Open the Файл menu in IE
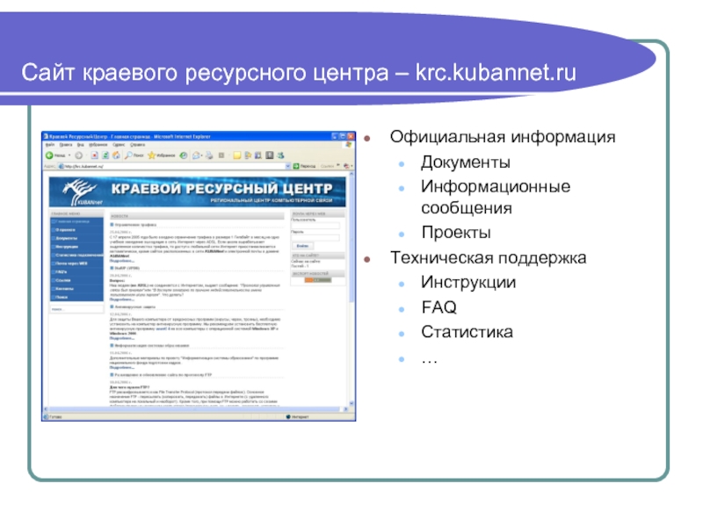 [50, 145]
